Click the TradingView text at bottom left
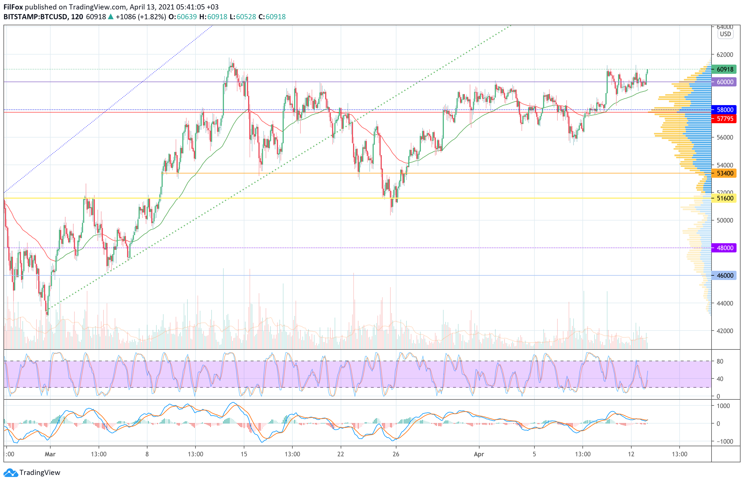 click(x=40, y=472)
